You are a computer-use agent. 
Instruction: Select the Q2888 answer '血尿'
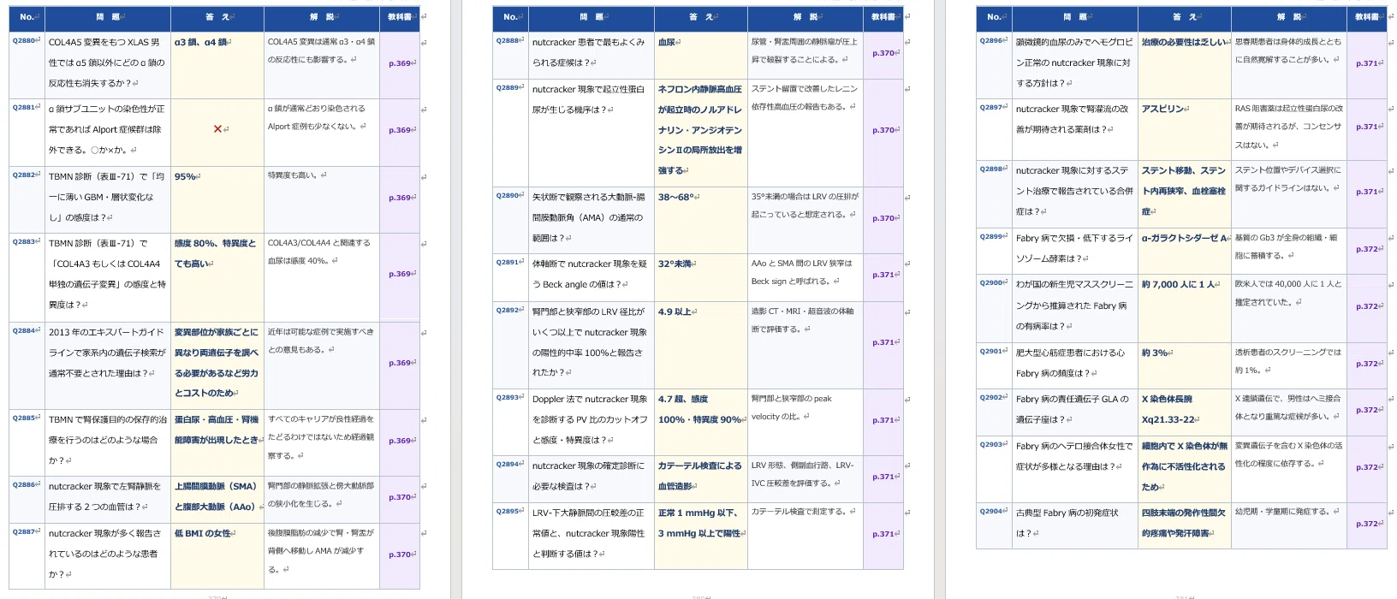[x=666, y=42]
